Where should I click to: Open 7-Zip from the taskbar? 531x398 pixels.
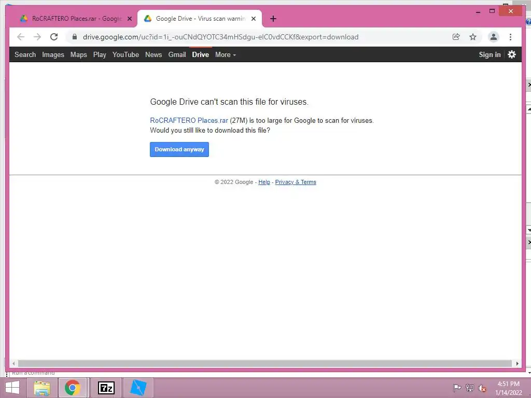tap(106, 388)
